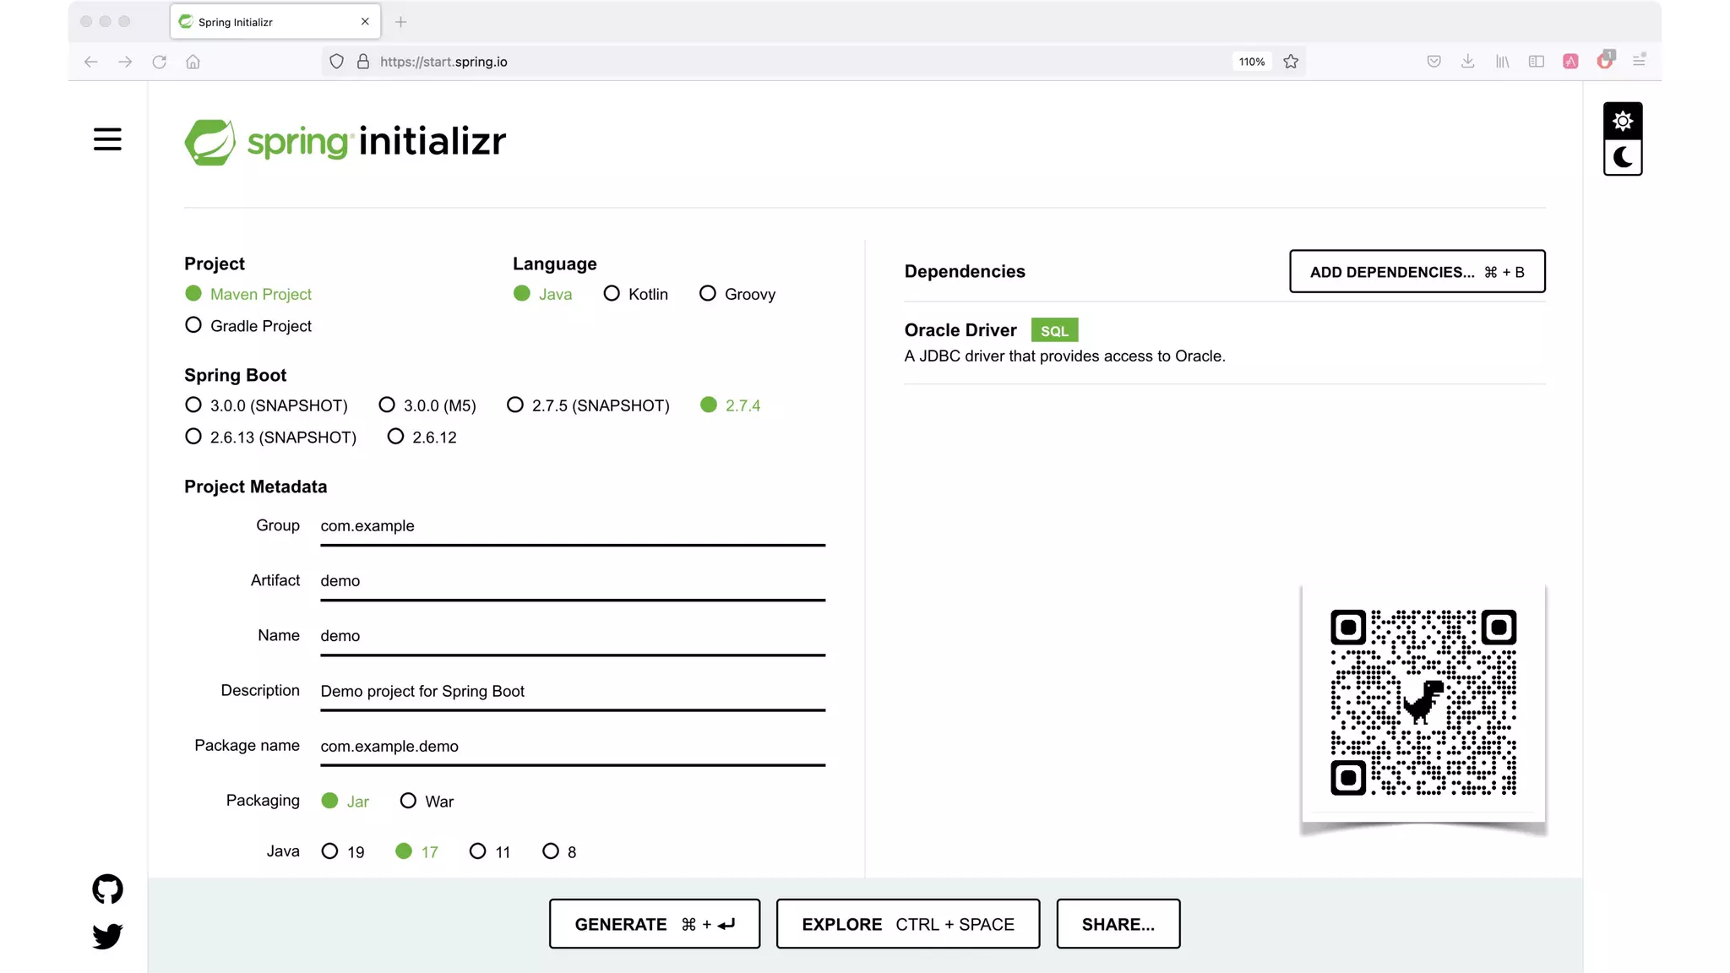Select Java version 19
The width and height of the screenshot is (1730, 973).
point(343,852)
